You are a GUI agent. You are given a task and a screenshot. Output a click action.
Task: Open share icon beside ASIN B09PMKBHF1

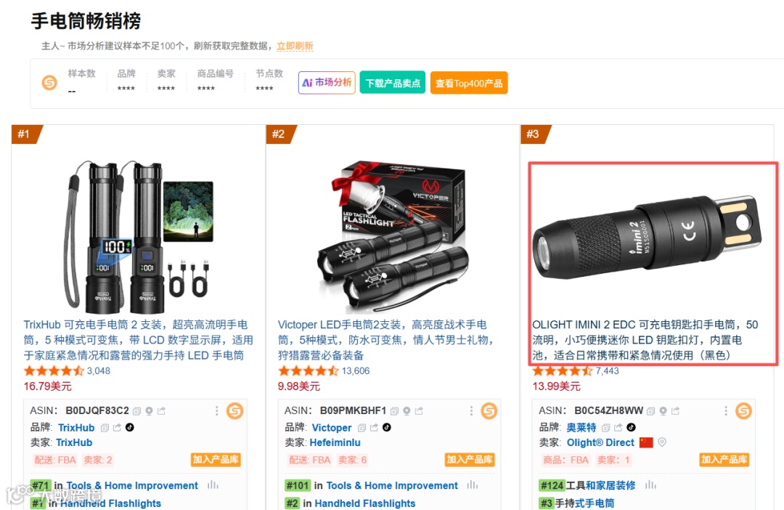click(x=419, y=411)
